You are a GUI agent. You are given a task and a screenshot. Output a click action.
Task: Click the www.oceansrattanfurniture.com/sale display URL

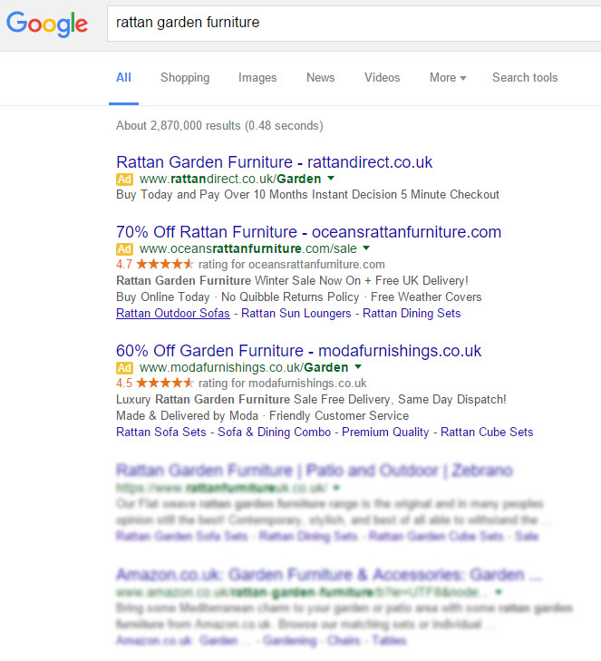coord(248,248)
